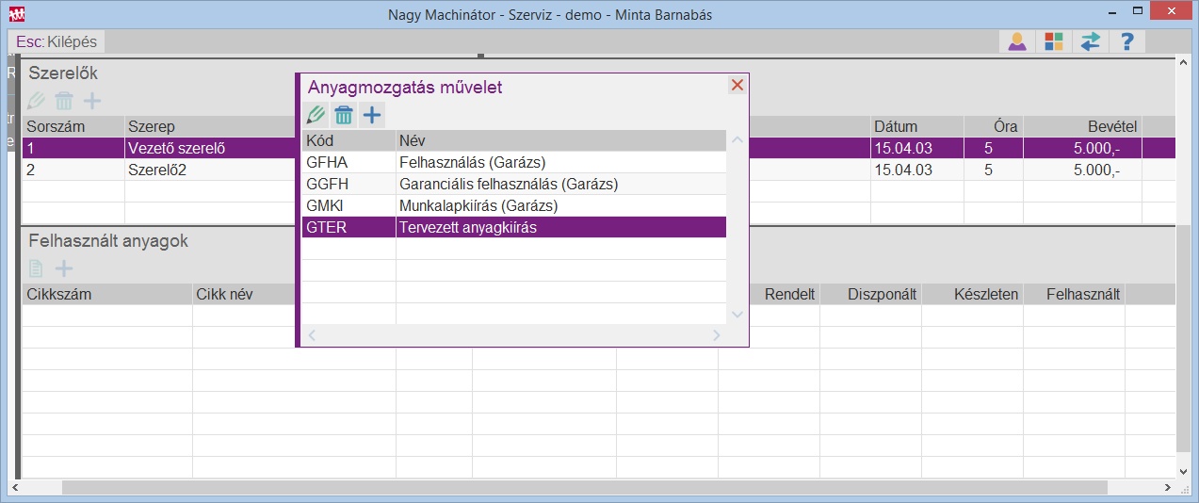1199x503 pixels.
Task: Click the Kód column header
Action: (x=348, y=140)
